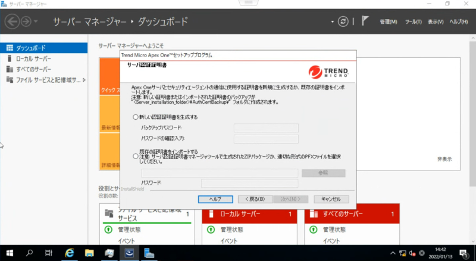
Task: Click the ローカル サーバー red tile header
Action: pos(249,214)
